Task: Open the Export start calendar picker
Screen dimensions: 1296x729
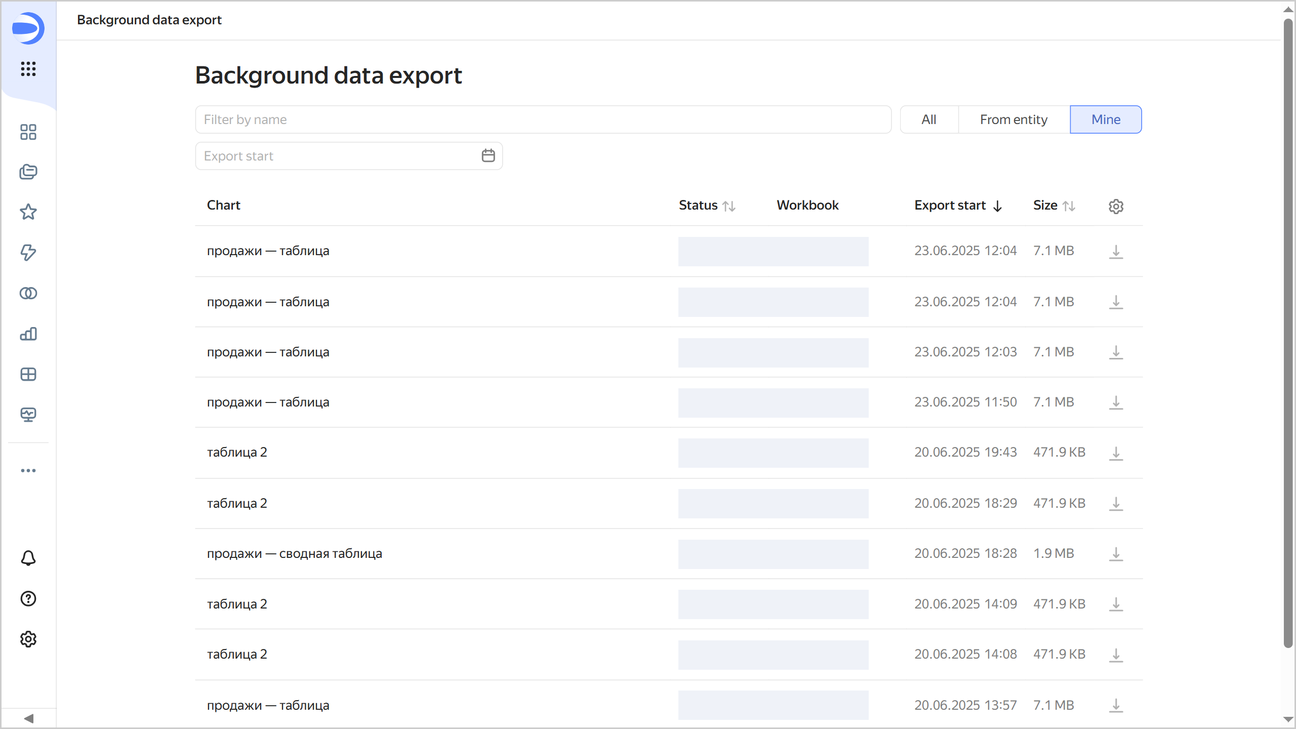Action: click(x=488, y=156)
